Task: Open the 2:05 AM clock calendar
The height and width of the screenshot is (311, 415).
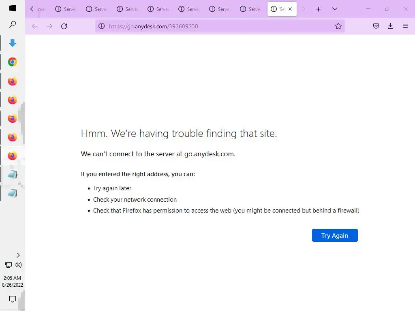Action: (x=13, y=281)
